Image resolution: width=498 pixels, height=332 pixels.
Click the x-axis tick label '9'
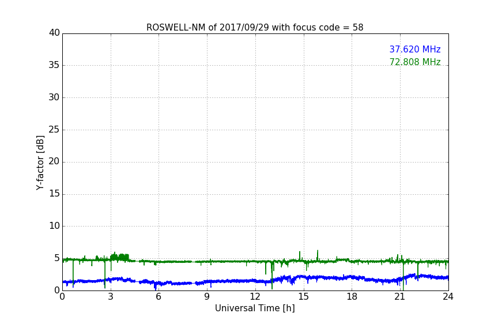[x=207, y=297]
